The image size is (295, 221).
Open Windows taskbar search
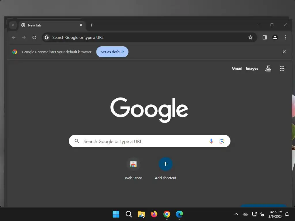(129, 214)
